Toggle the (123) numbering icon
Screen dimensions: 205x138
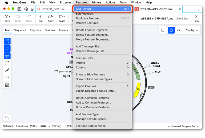point(7,77)
